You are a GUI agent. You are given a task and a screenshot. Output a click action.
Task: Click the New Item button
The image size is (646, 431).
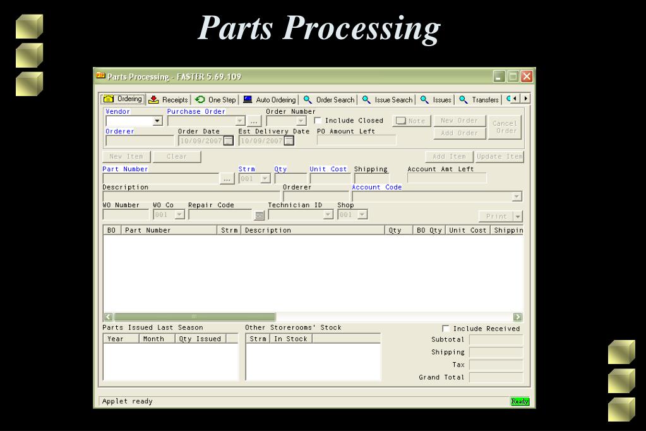click(126, 157)
